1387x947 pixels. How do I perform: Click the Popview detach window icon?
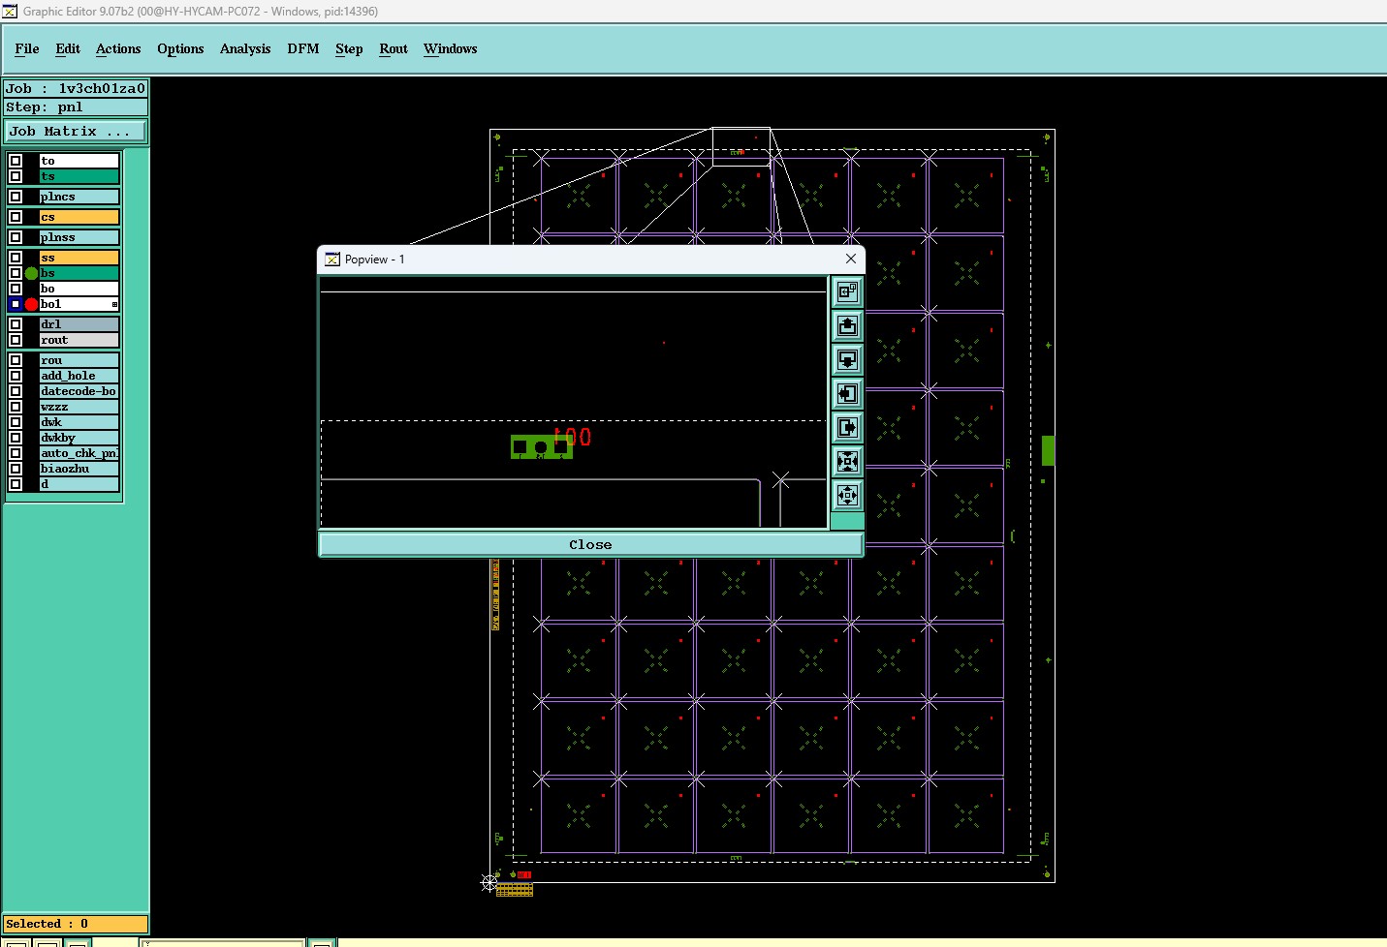847,291
